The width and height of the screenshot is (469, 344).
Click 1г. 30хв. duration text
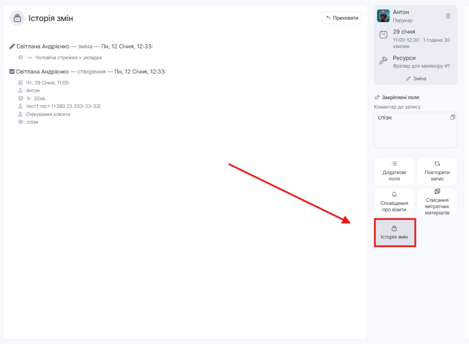tap(36, 98)
